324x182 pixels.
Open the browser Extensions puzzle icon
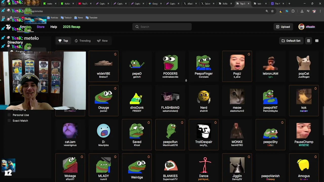point(293,11)
